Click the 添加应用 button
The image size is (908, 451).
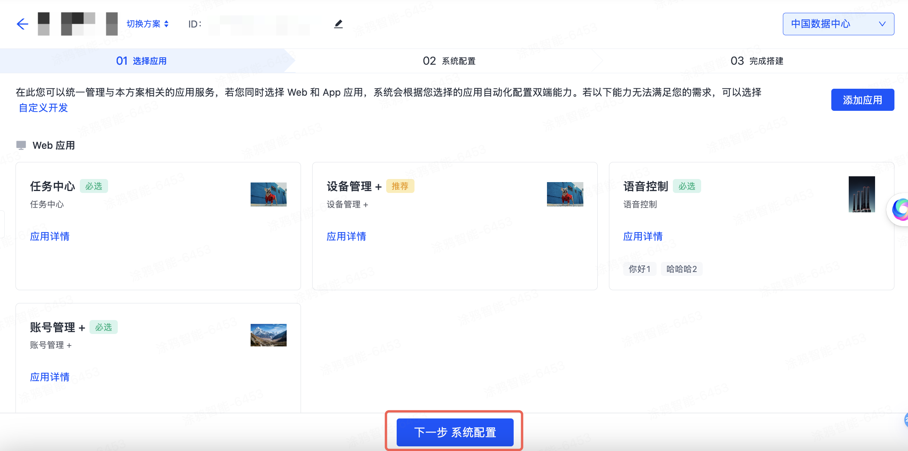click(862, 100)
